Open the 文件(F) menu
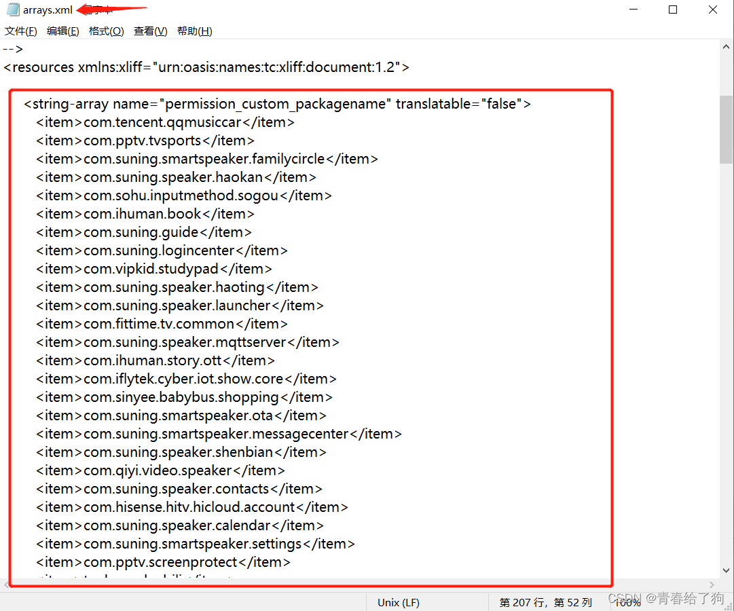This screenshot has height=611, width=734. coord(21,31)
